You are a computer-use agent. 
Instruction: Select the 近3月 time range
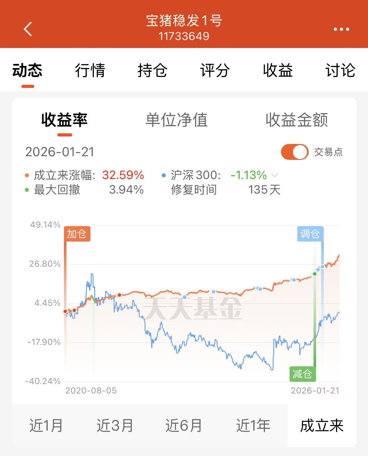115,425
